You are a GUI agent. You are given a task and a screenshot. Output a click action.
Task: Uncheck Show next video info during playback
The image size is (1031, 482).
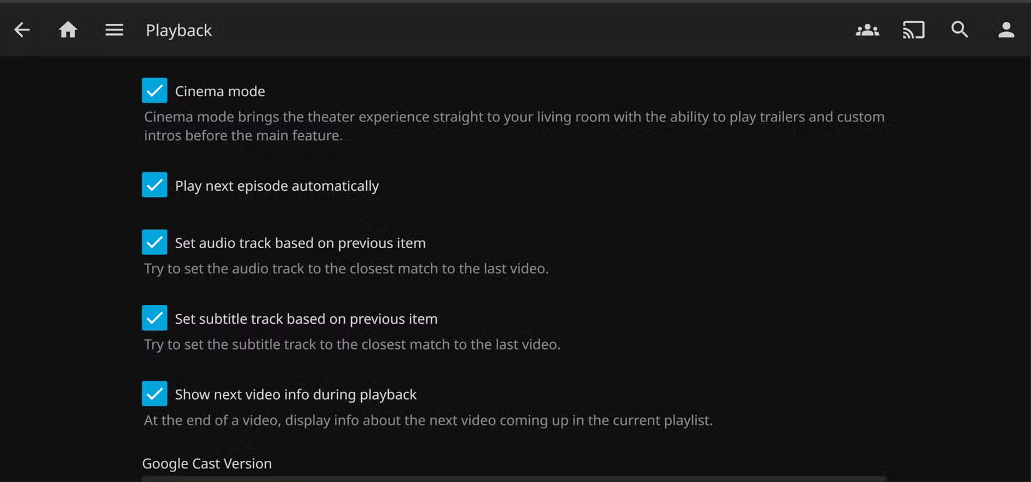pyautogui.click(x=154, y=393)
